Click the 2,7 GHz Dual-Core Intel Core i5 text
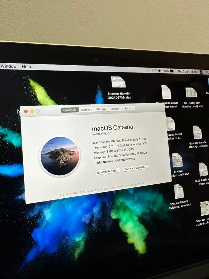The width and height of the screenshot is (209, 279). click(128, 145)
